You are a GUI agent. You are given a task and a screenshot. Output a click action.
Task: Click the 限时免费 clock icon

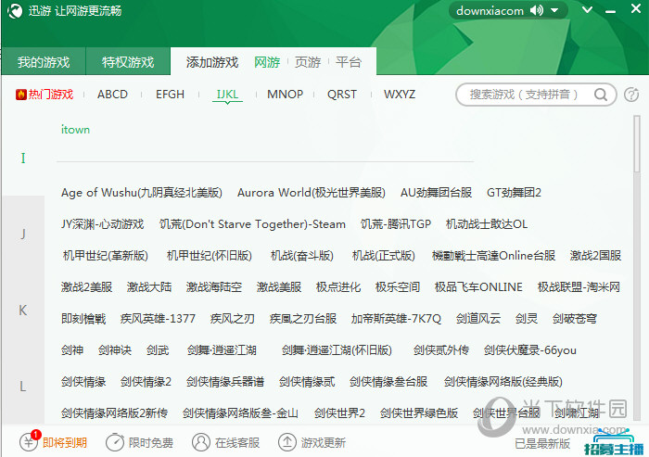tap(114, 442)
